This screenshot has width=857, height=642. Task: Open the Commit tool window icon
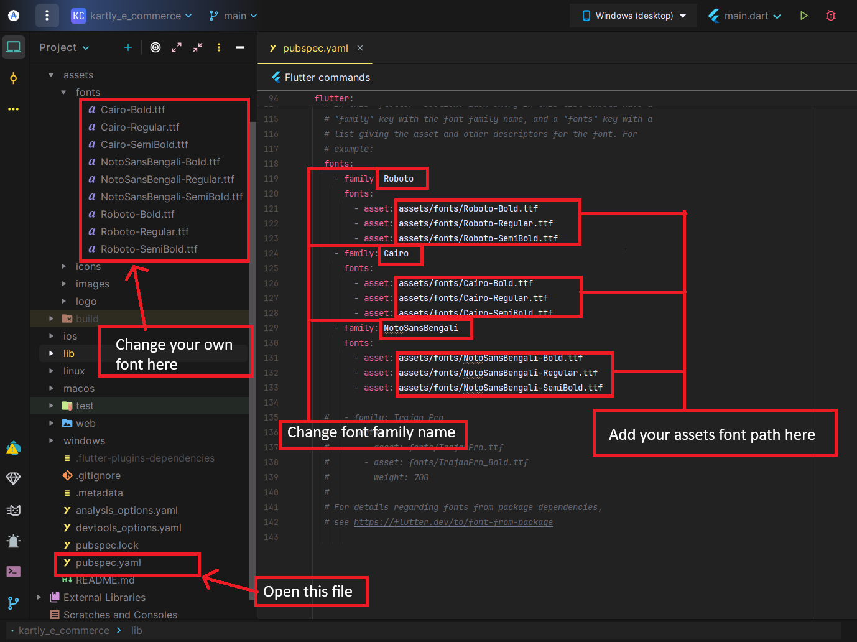pyautogui.click(x=14, y=78)
